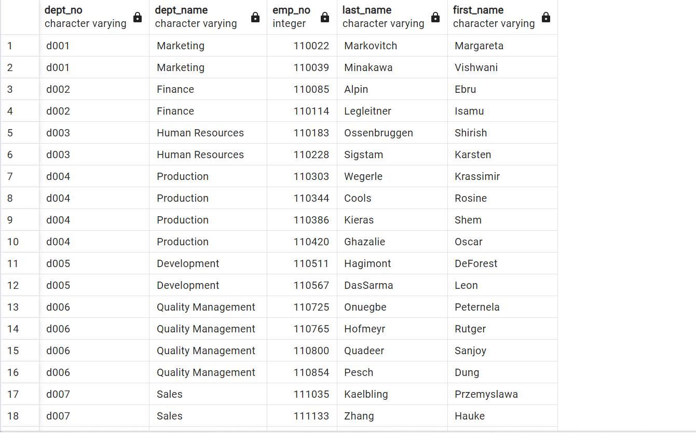Click the lock icon on dept_no column
The width and height of the screenshot is (696, 433).
click(138, 17)
